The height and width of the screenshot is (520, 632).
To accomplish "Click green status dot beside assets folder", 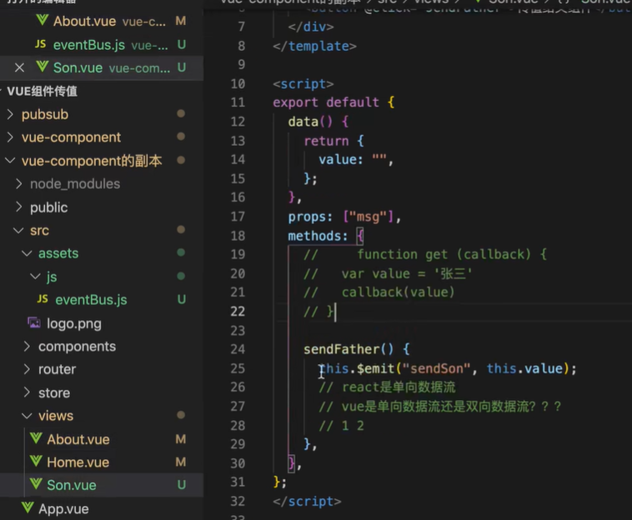I will (x=181, y=253).
